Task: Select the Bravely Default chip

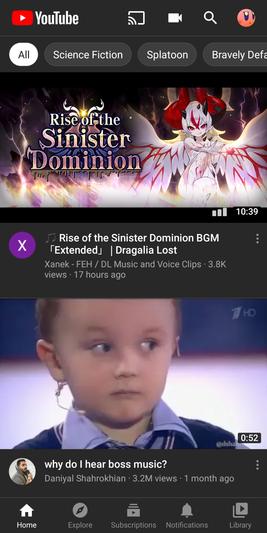Action: click(x=235, y=54)
